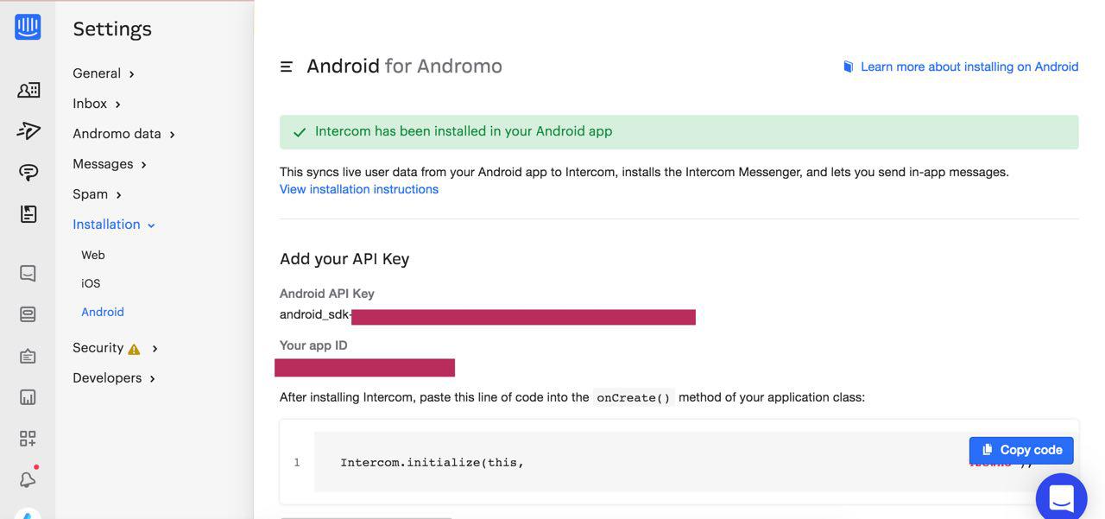The width and height of the screenshot is (1105, 519).
Task: Click the Articles book icon
Action: 28,214
